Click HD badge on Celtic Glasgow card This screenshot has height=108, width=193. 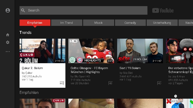coord(110,83)
